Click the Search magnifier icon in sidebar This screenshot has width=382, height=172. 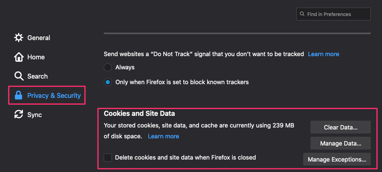tap(18, 76)
